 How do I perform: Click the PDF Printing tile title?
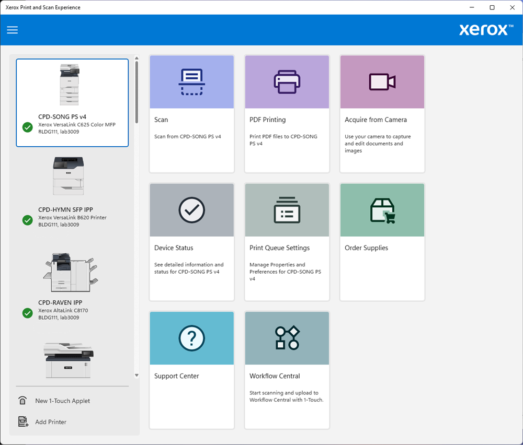267,120
